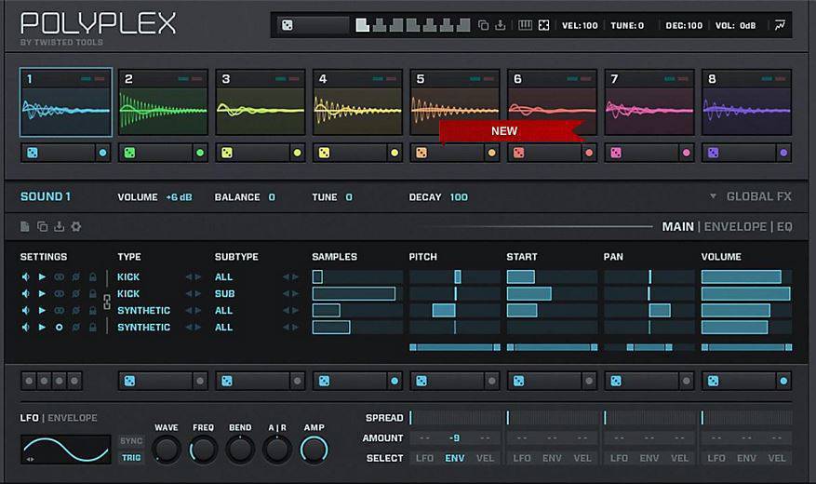This screenshot has height=484, width=816.
Task: Select the ENVELOPE tab next to LFO
Action: pyautogui.click(x=73, y=417)
